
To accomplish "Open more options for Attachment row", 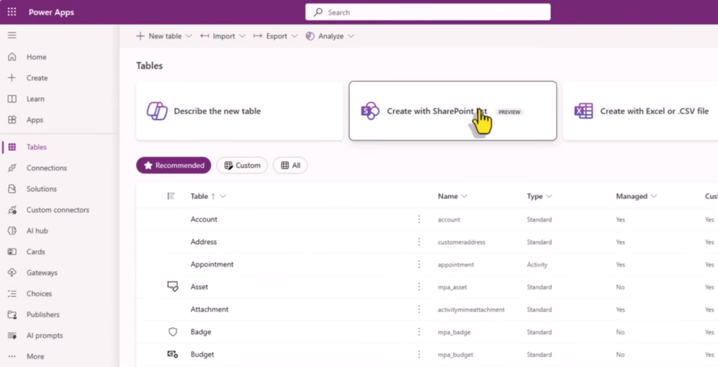I will pos(419,310).
